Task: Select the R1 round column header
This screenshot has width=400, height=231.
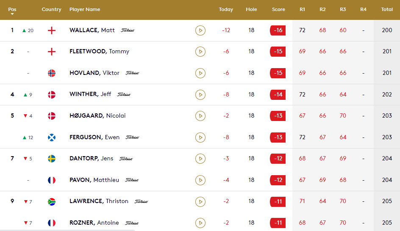Action: click(302, 9)
